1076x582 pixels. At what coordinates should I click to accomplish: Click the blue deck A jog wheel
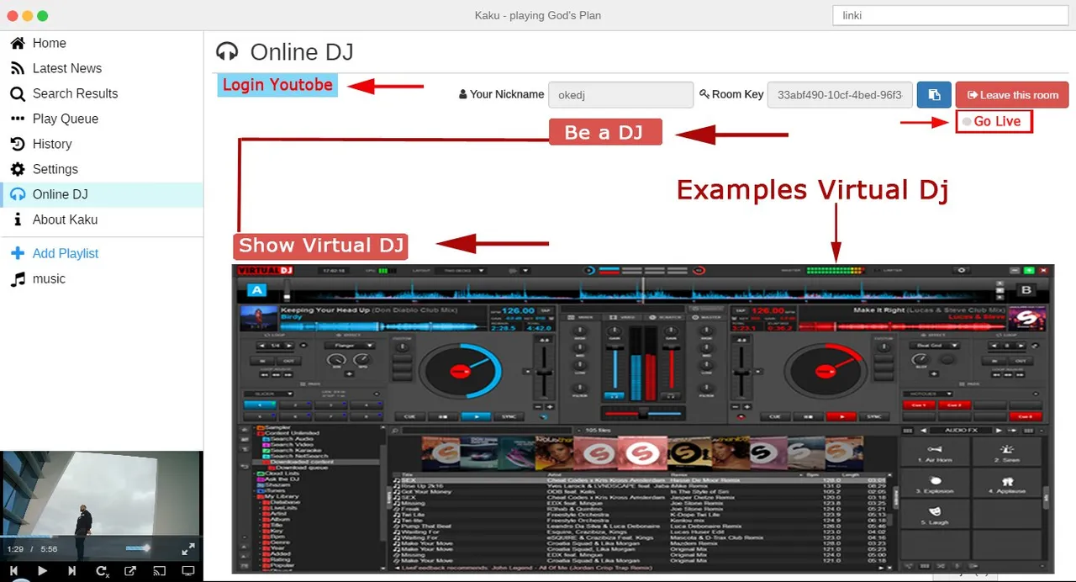[460, 371]
